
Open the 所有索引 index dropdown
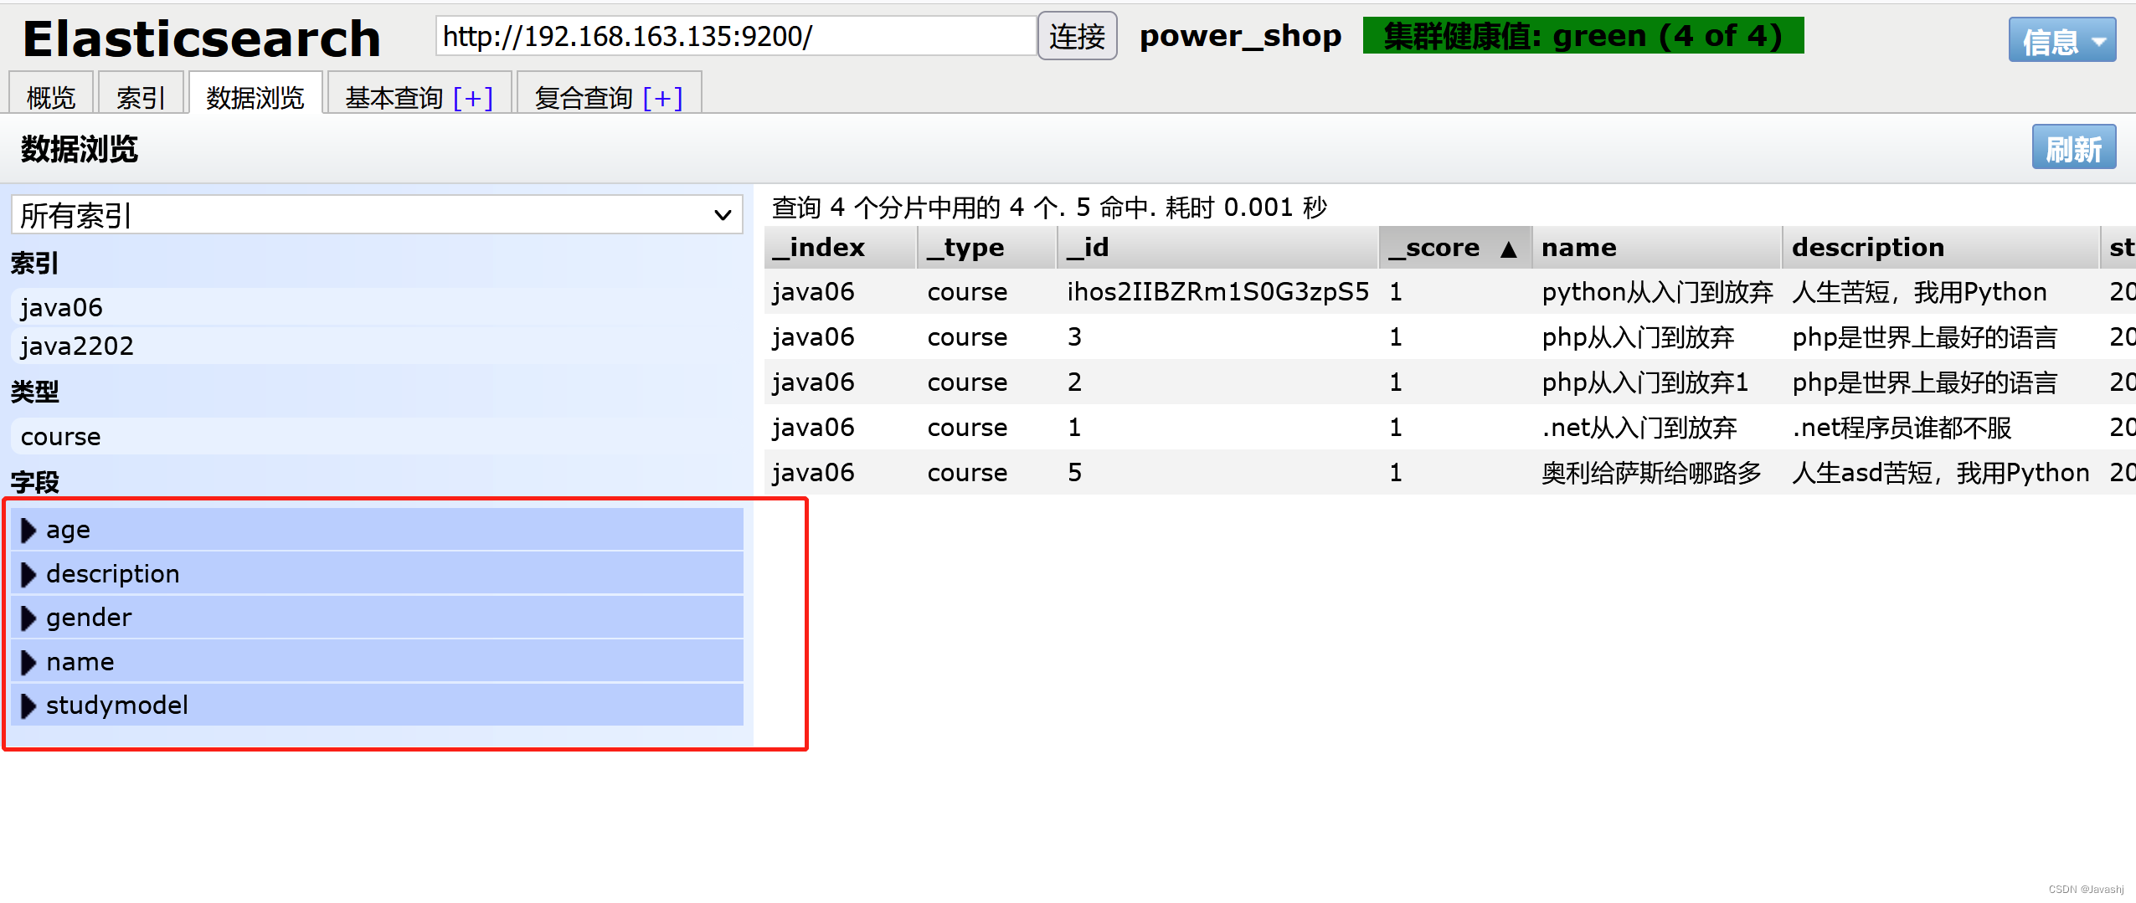pyautogui.click(x=377, y=215)
